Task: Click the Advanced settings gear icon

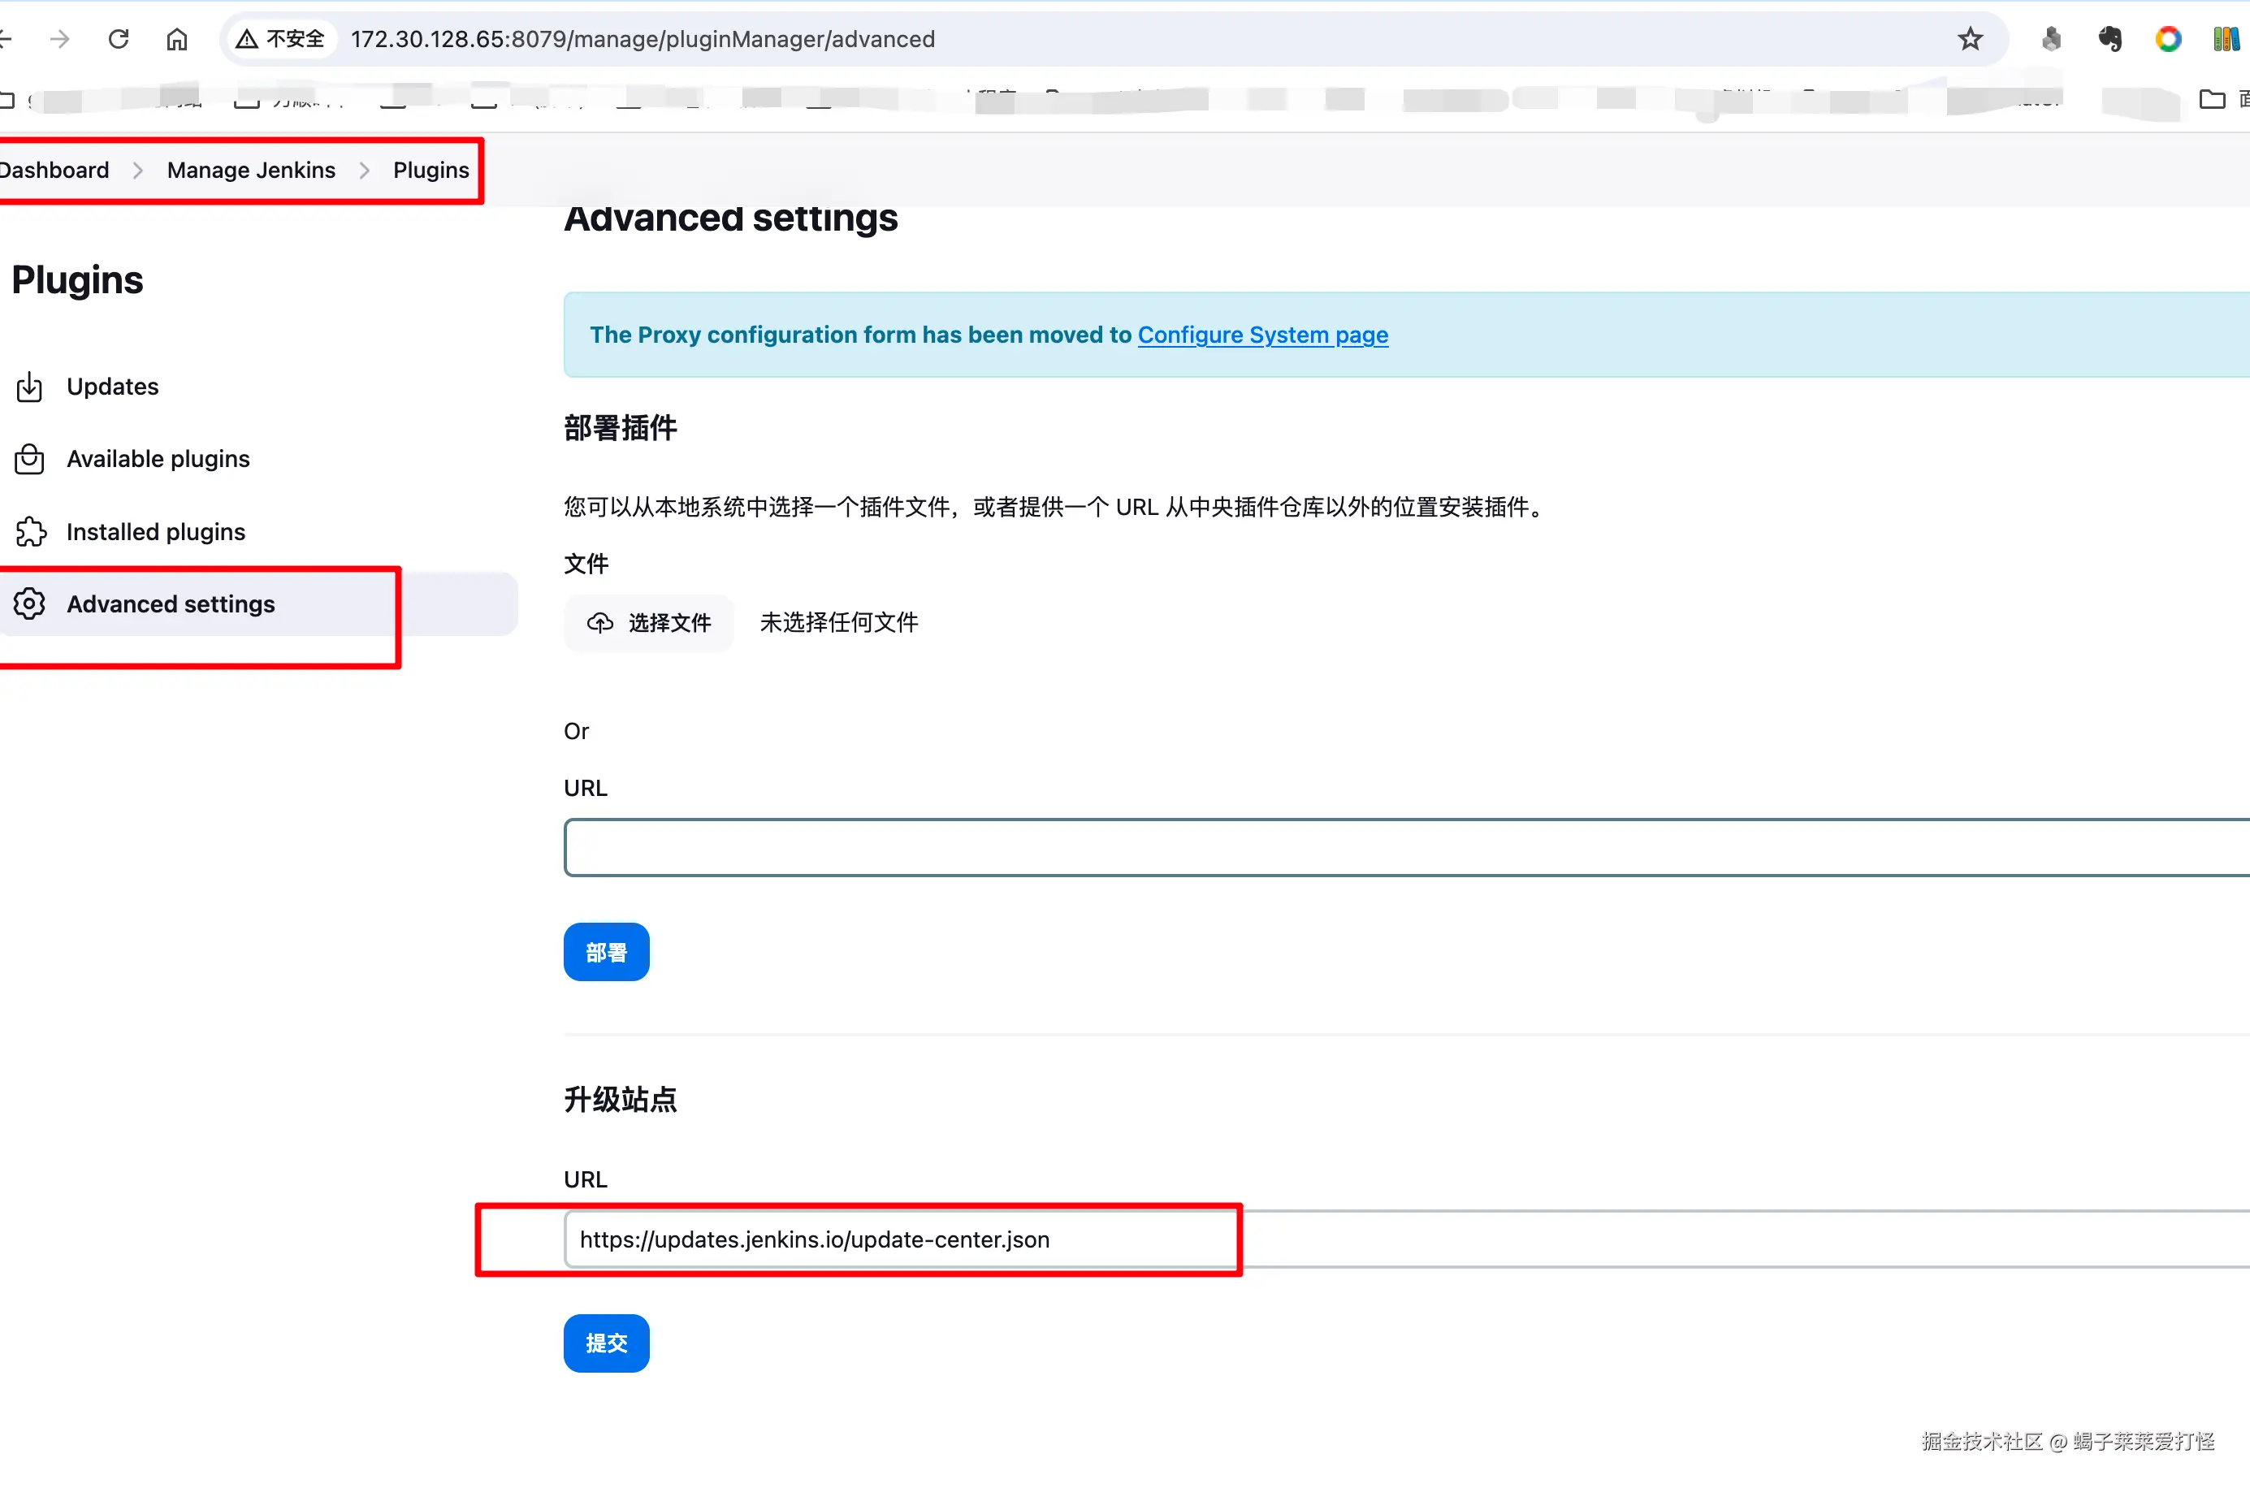Action: click(x=29, y=603)
